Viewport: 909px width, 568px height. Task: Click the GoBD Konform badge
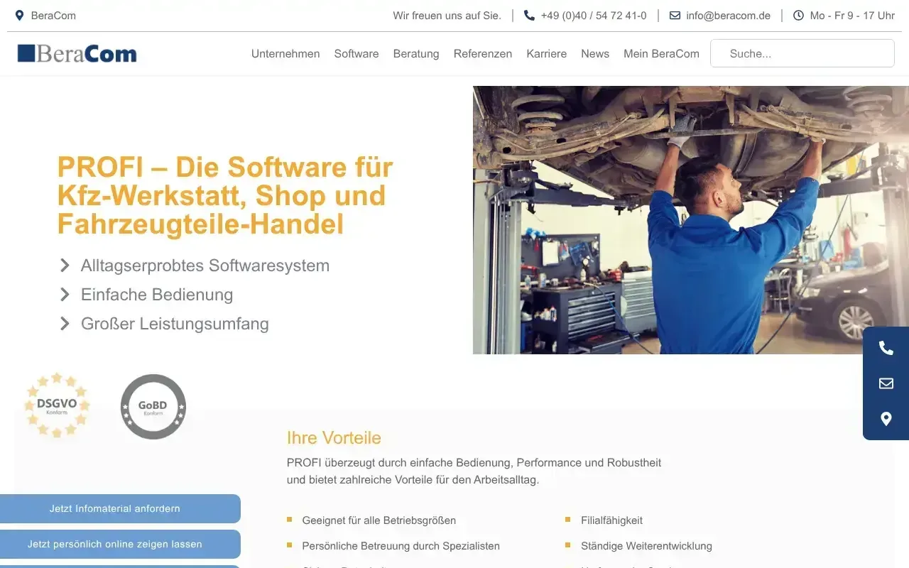[x=153, y=406]
